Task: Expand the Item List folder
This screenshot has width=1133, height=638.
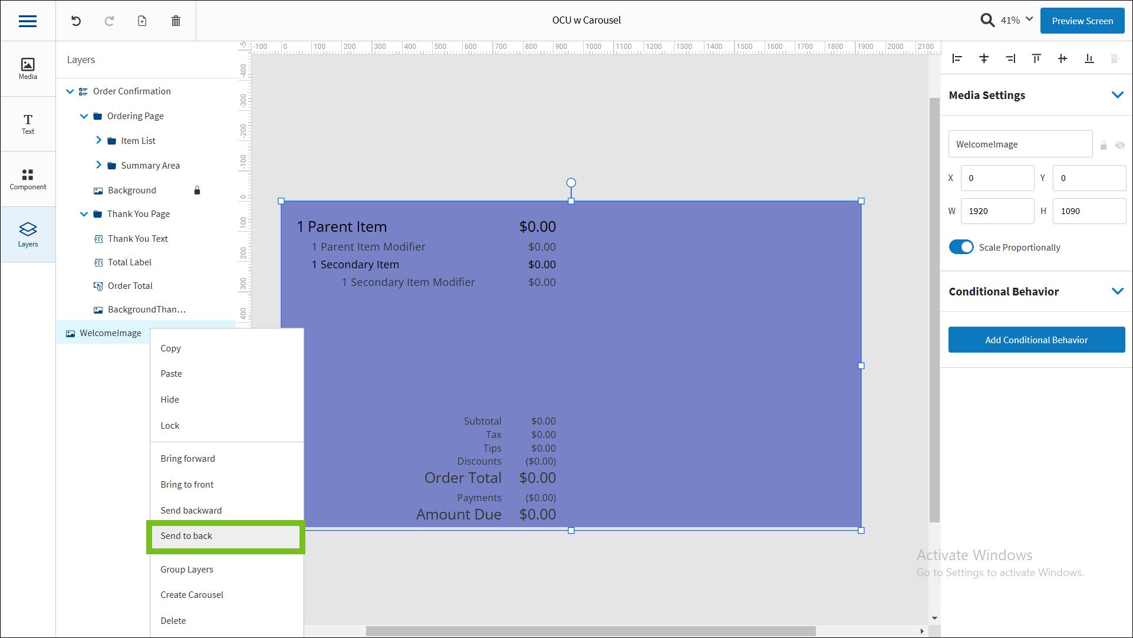Action: (x=98, y=140)
